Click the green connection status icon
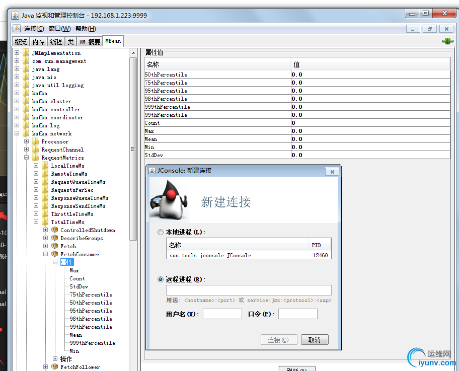 (x=447, y=41)
